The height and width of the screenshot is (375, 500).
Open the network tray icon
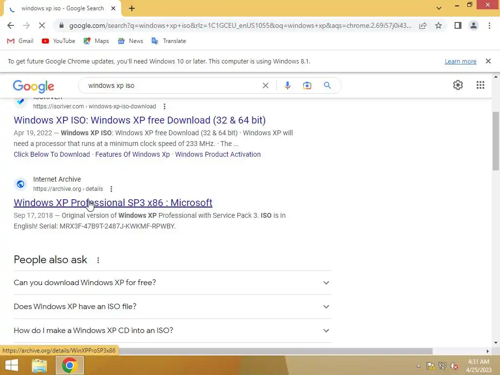[x=442, y=366]
